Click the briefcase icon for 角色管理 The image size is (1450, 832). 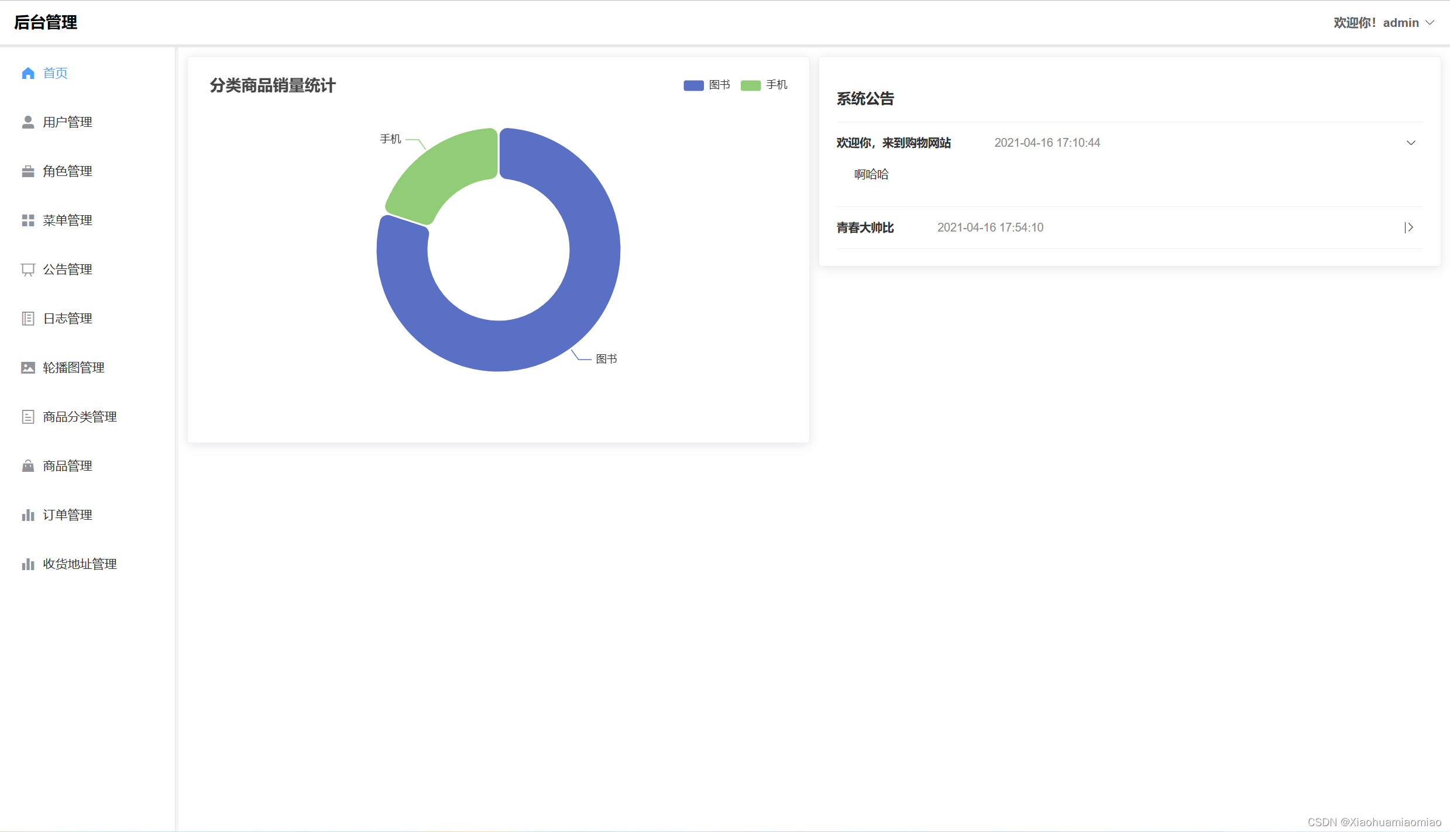pos(28,171)
